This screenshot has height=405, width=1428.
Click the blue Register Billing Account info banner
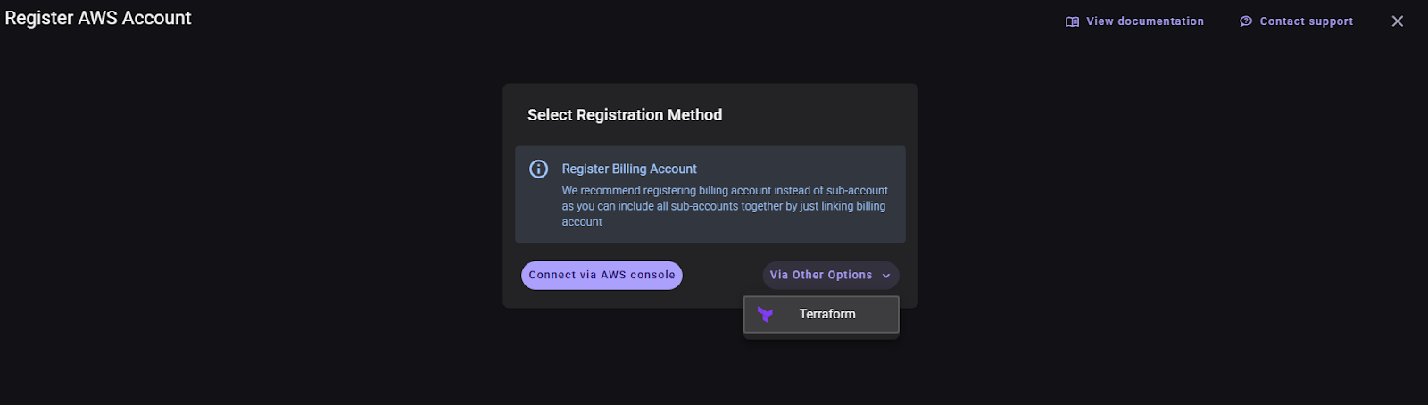(x=710, y=194)
